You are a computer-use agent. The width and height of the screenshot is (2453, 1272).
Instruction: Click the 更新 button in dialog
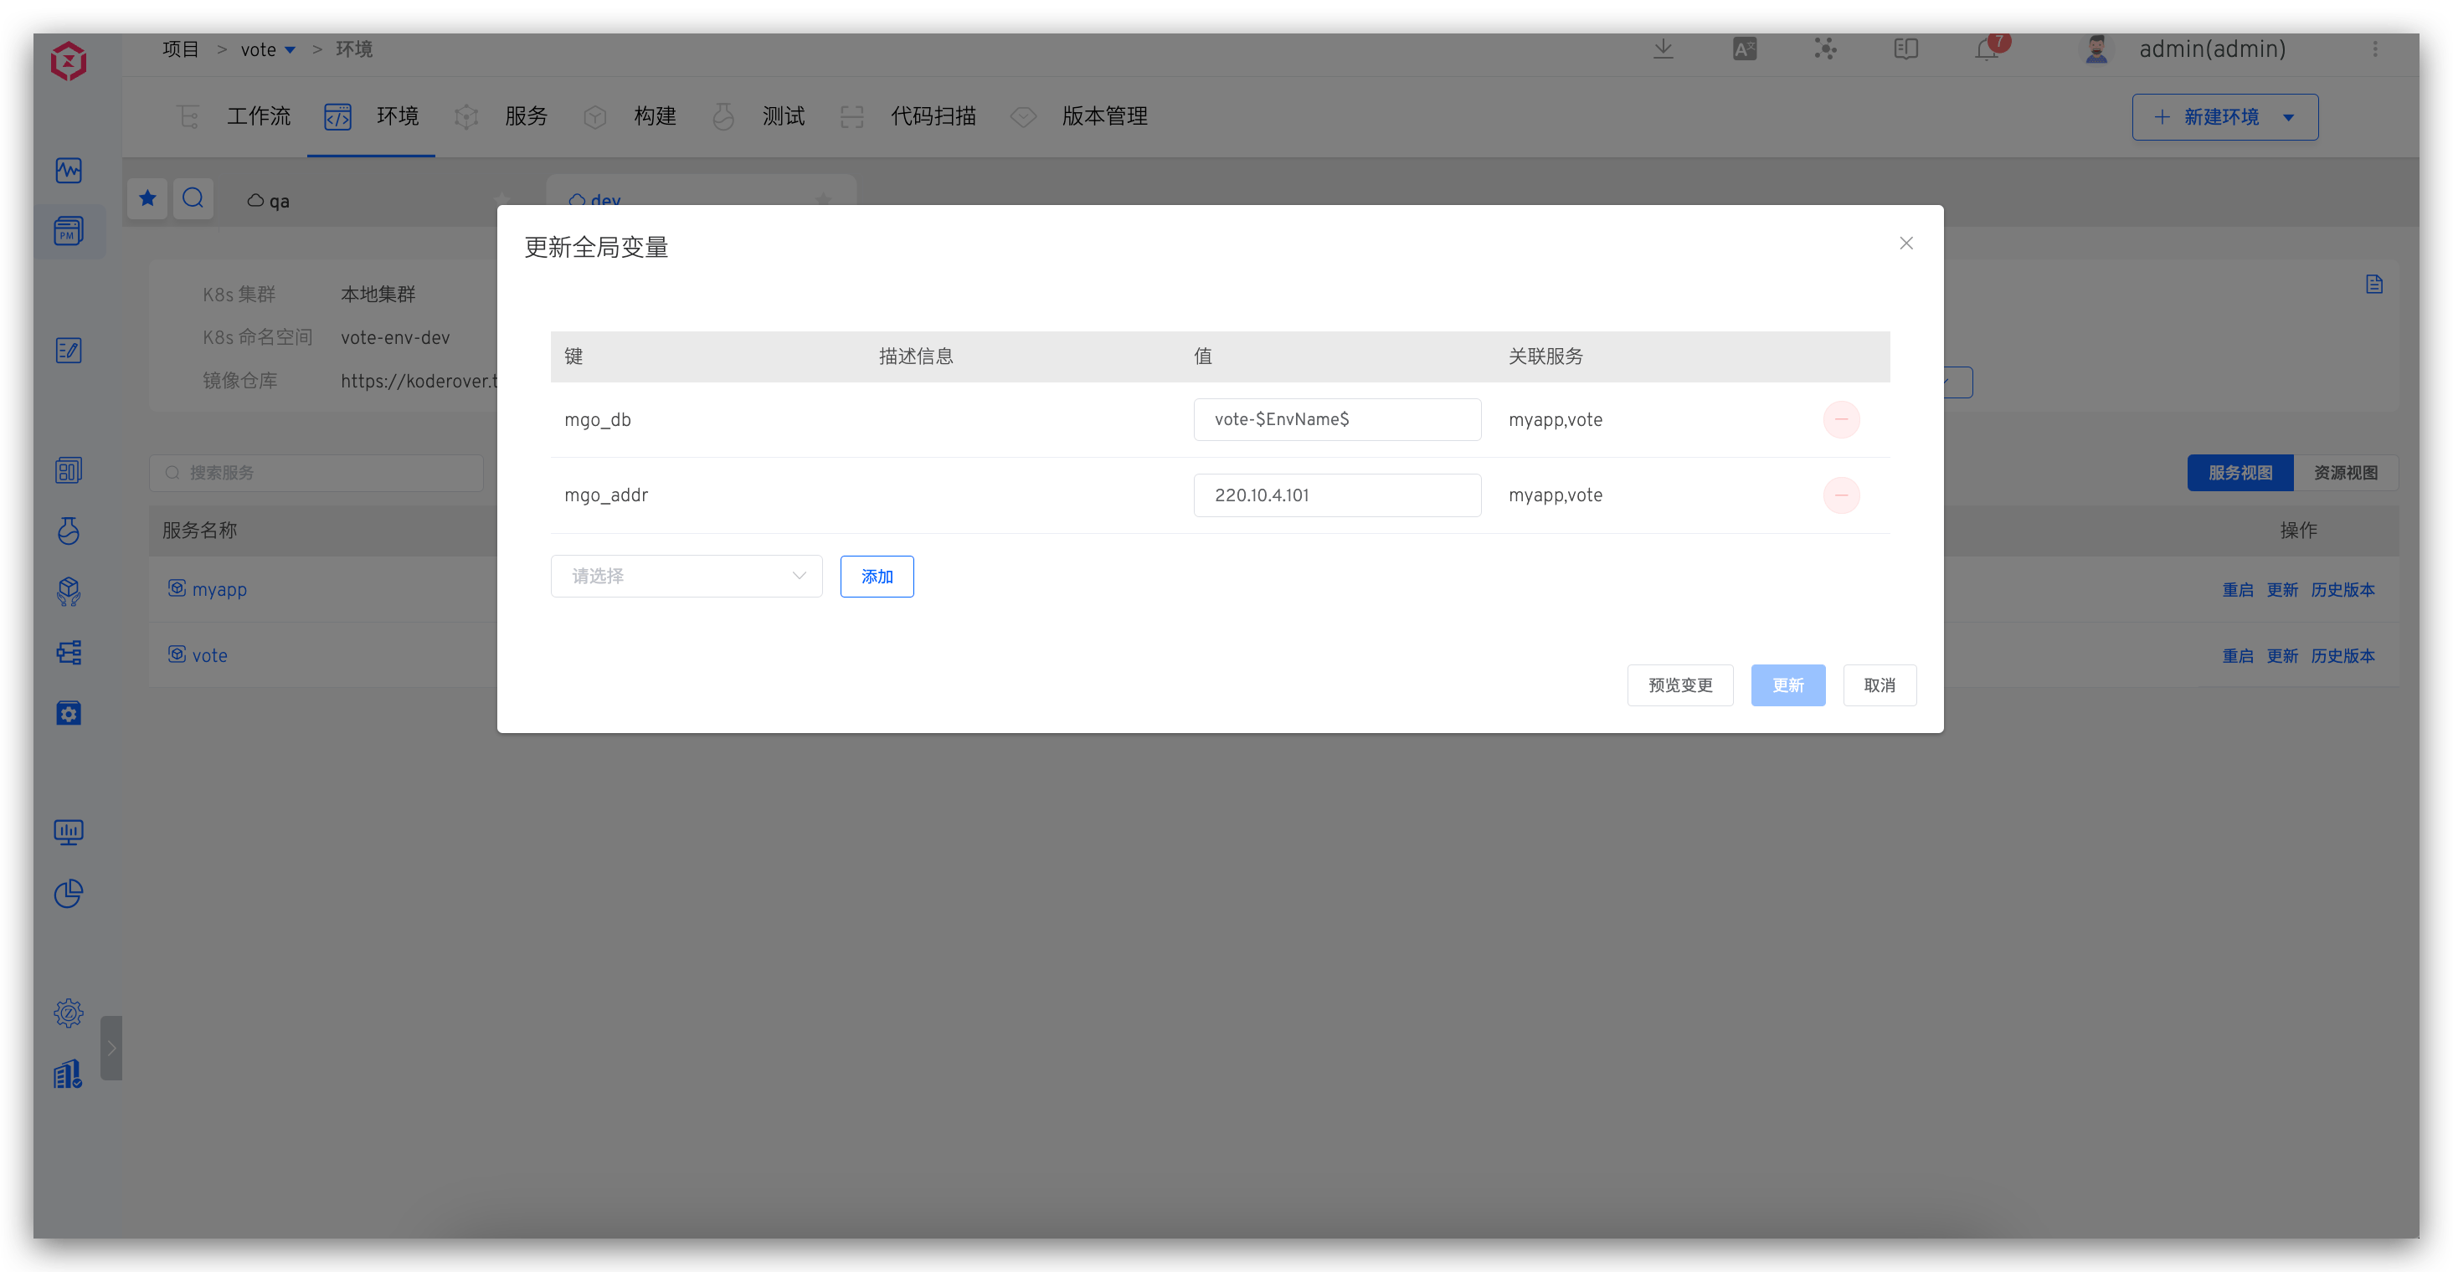pyautogui.click(x=1788, y=685)
